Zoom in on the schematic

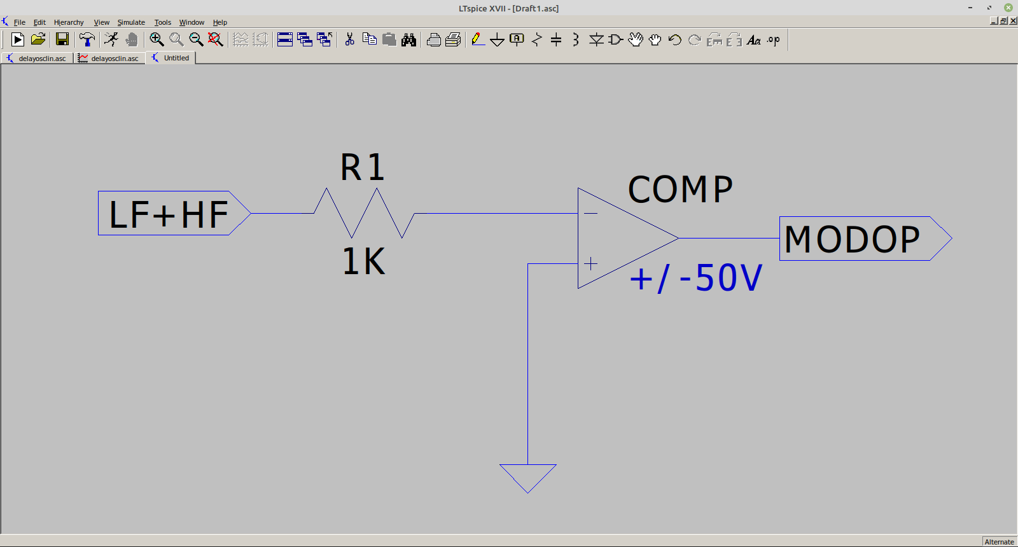tap(157, 39)
